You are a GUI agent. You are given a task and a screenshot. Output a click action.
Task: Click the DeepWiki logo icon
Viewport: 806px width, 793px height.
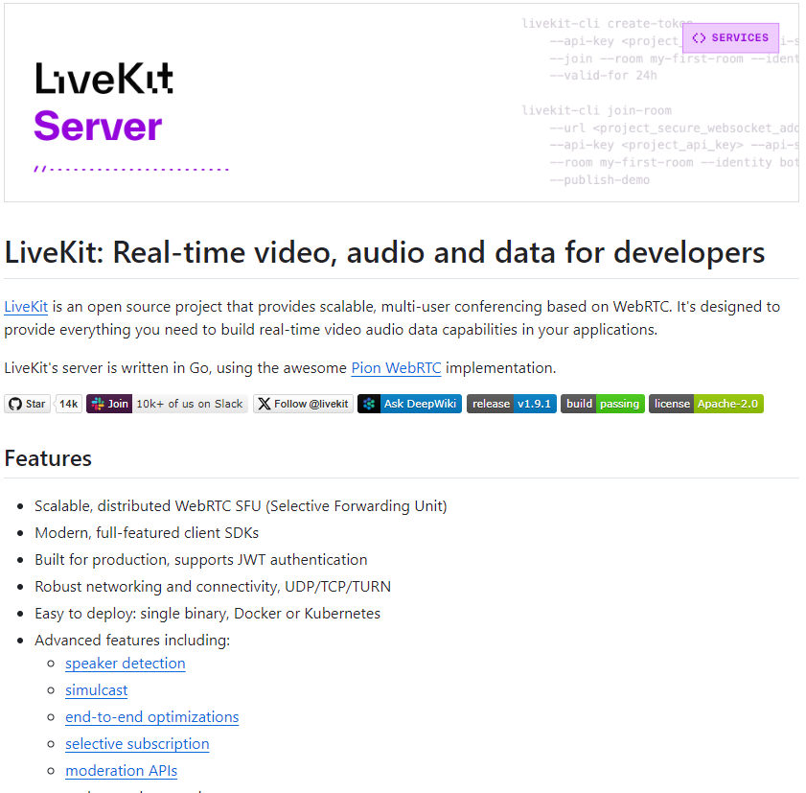pyautogui.click(x=369, y=404)
